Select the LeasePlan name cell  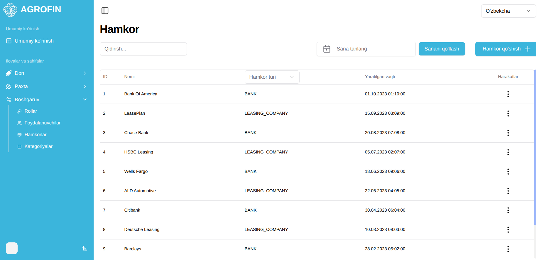pos(134,113)
